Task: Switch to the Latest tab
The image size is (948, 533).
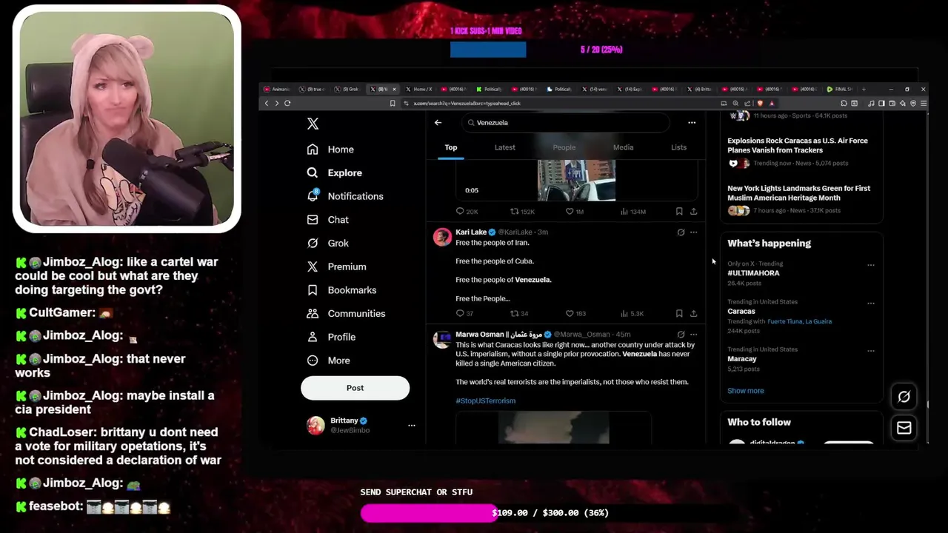Action: pyautogui.click(x=504, y=147)
